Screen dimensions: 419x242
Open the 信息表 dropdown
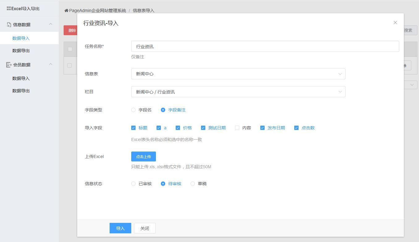pyautogui.click(x=238, y=74)
